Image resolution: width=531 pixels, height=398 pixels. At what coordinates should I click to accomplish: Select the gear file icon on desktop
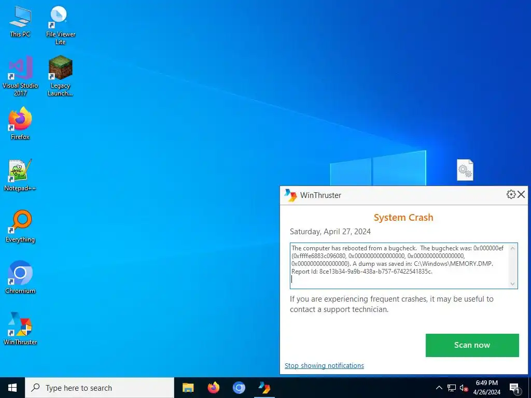pyautogui.click(x=465, y=170)
